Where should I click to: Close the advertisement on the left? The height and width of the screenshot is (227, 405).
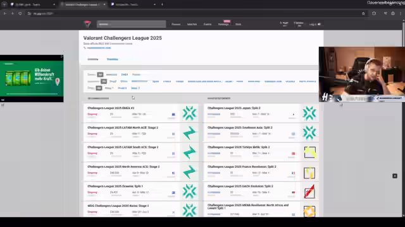coord(61,56)
